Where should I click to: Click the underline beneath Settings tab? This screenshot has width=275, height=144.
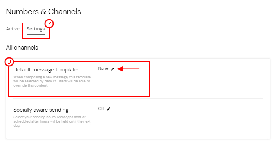pos(36,35)
